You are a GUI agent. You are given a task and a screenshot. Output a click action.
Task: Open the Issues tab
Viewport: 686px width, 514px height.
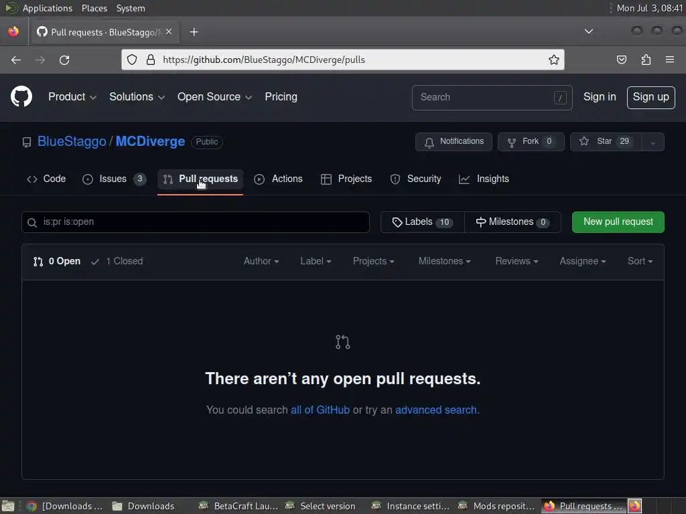click(114, 179)
